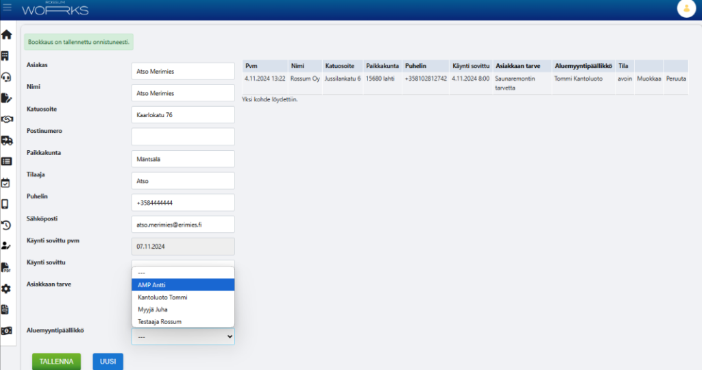Click the Muokkaa link in the table row
The image size is (702, 370).
point(649,79)
